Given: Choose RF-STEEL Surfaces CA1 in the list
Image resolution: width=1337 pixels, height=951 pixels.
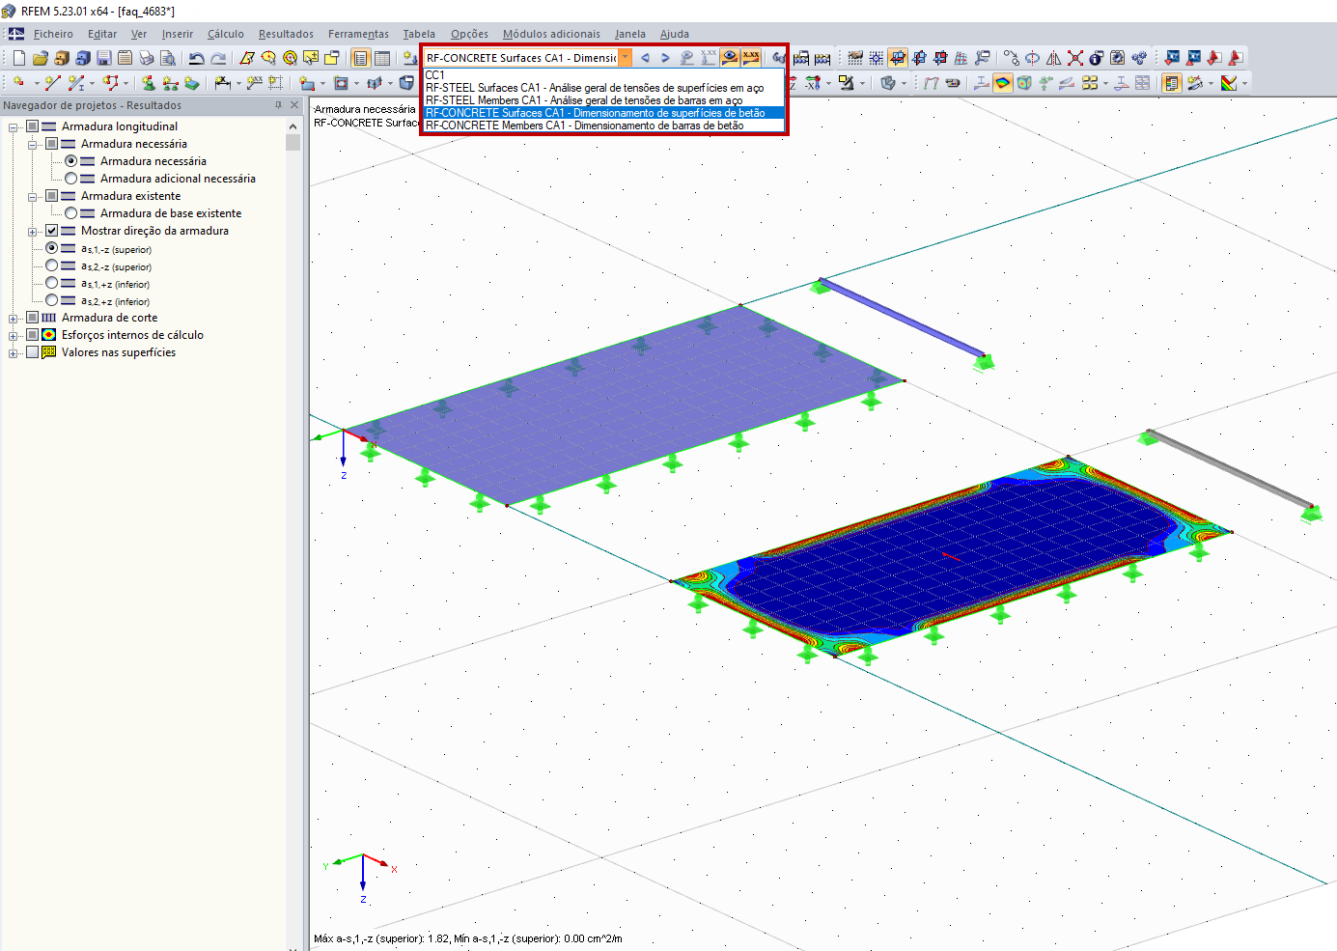Looking at the screenshot, I should [x=604, y=88].
